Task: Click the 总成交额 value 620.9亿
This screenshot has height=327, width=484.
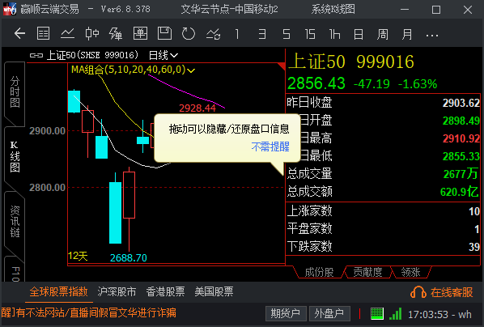Action: click(459, 192)
